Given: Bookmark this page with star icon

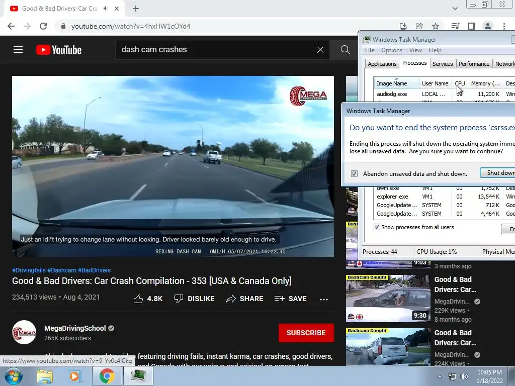Looking at the screenshot, I should [x=436, y=26].
